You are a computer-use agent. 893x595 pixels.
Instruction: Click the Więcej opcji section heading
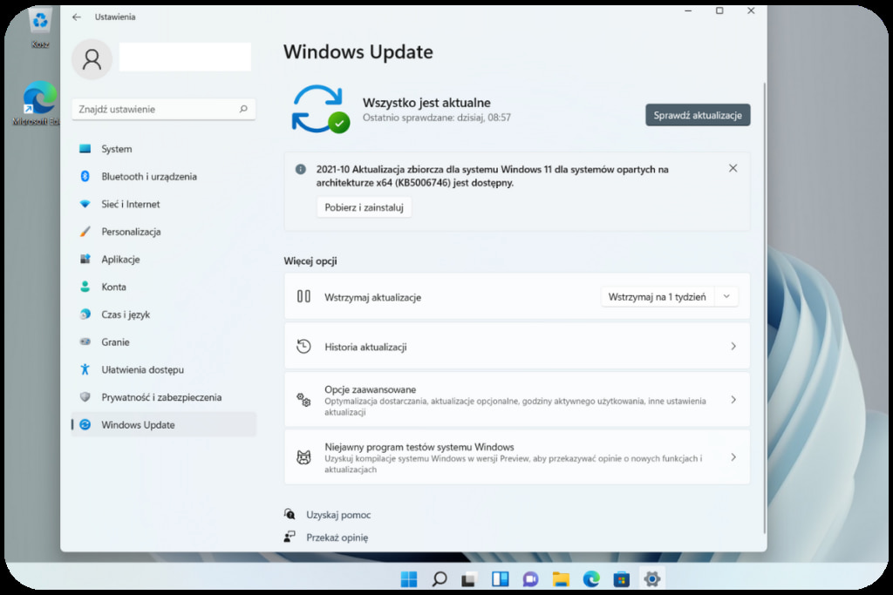click(310, 261)
